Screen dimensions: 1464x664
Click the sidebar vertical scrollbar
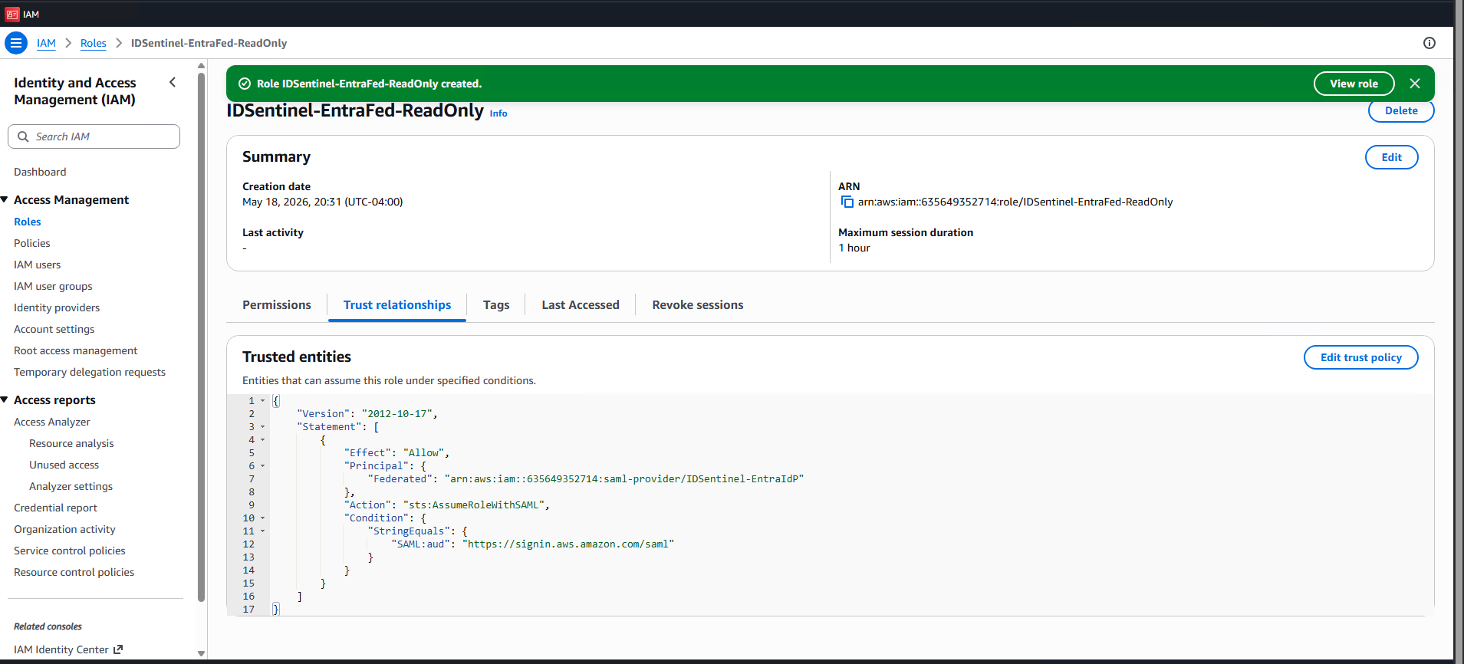pos(201,337)
